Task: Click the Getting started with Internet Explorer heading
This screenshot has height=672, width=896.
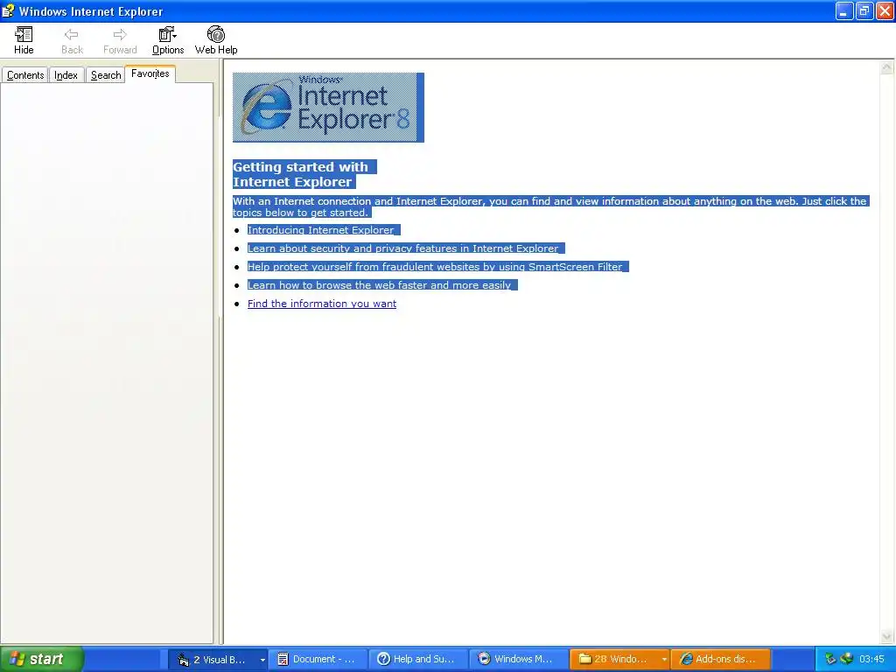Action: 301,174
